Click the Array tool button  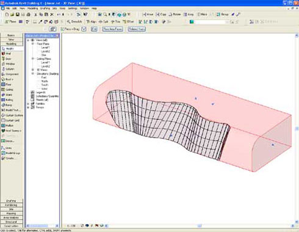[x=189, y=15]
